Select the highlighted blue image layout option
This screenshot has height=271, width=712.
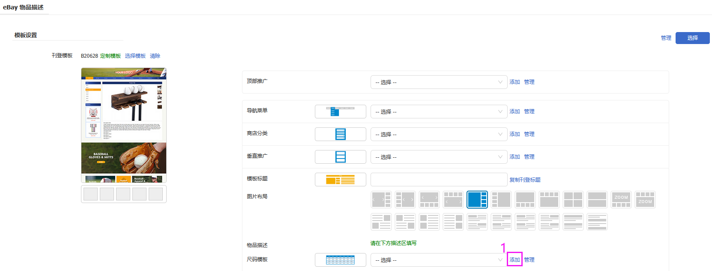pyautogui.click(x=477, y=200)
